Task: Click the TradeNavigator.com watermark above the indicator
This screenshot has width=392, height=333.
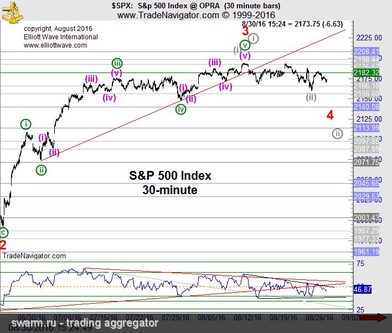Action: coord(34,256)
